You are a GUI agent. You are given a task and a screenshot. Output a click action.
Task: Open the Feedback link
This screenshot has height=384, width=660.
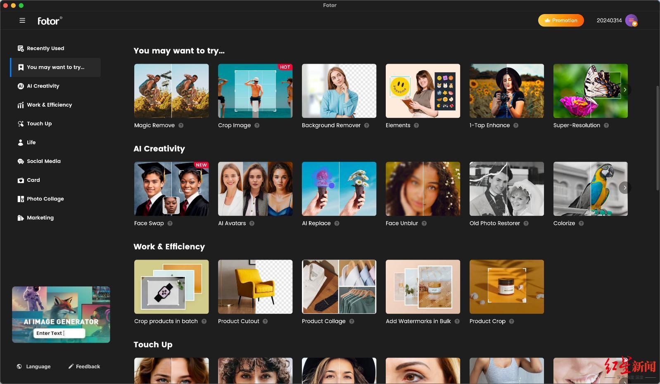point(88,367)
